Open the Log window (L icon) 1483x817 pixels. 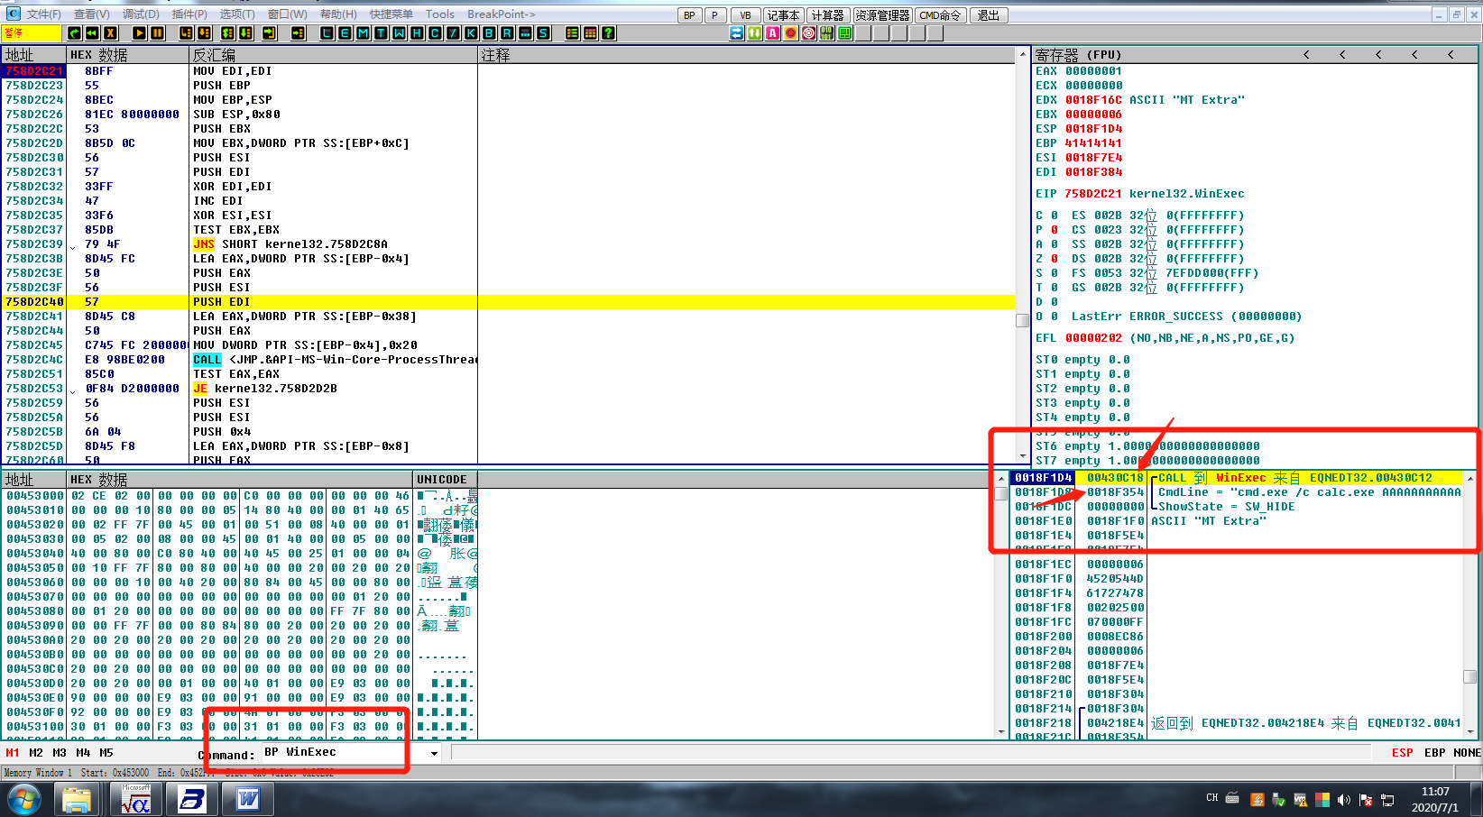327,32
